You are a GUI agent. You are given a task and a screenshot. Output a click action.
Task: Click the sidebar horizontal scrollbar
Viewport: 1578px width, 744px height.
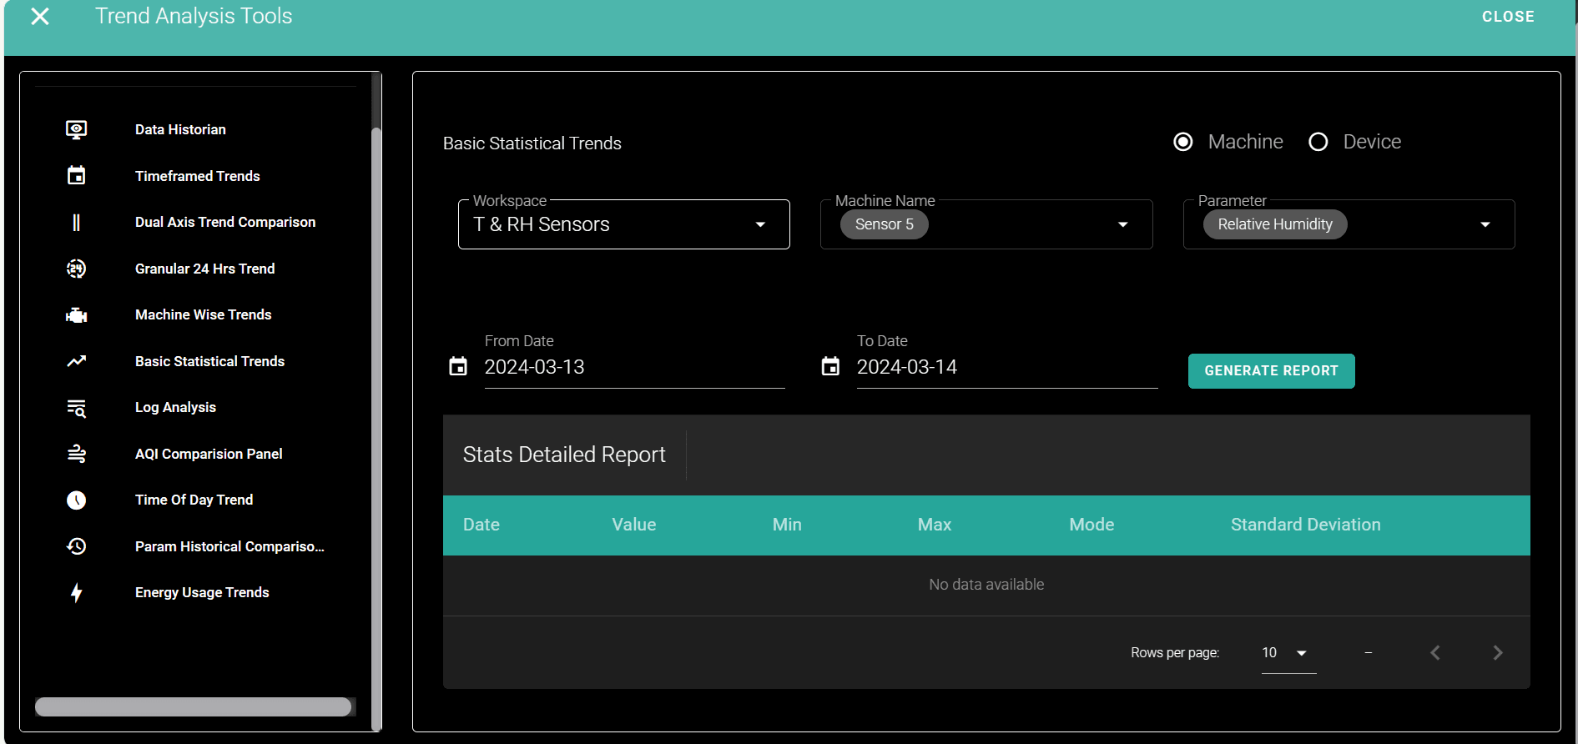click(x=193, y=706)
